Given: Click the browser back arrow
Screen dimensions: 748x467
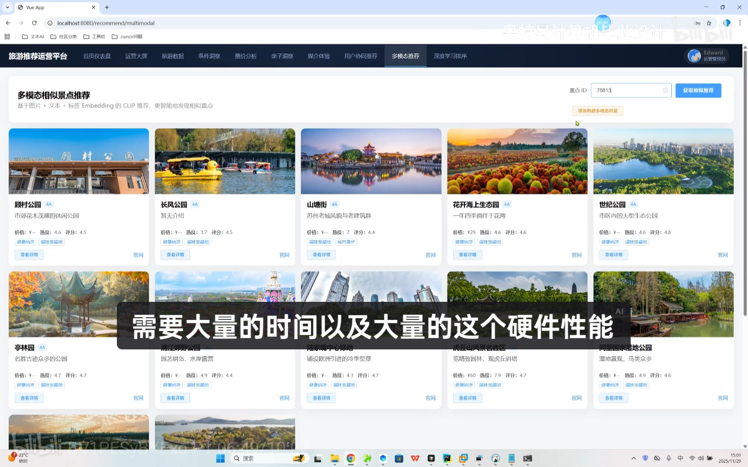Looking at the screenshot, I should click(8, 23).
